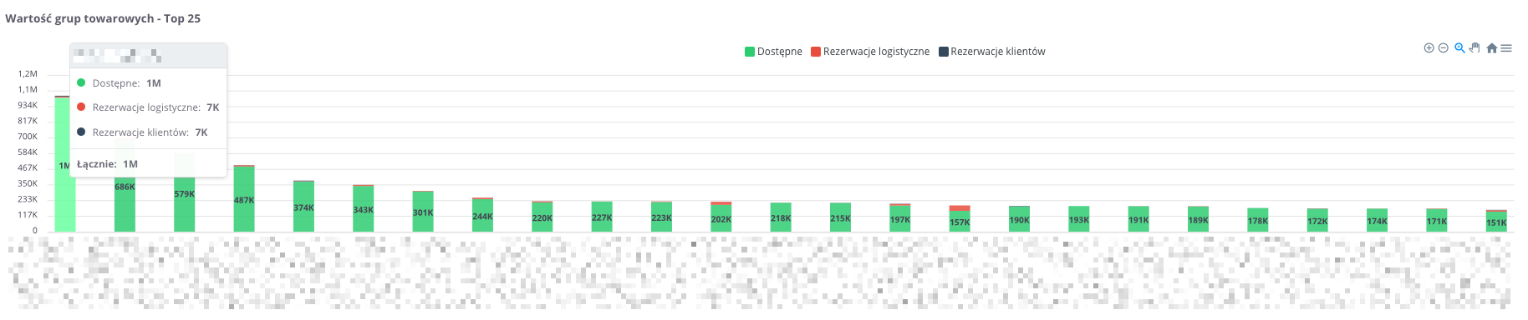
Task: Click the 233K y-axis label
Action: (28, 199)
